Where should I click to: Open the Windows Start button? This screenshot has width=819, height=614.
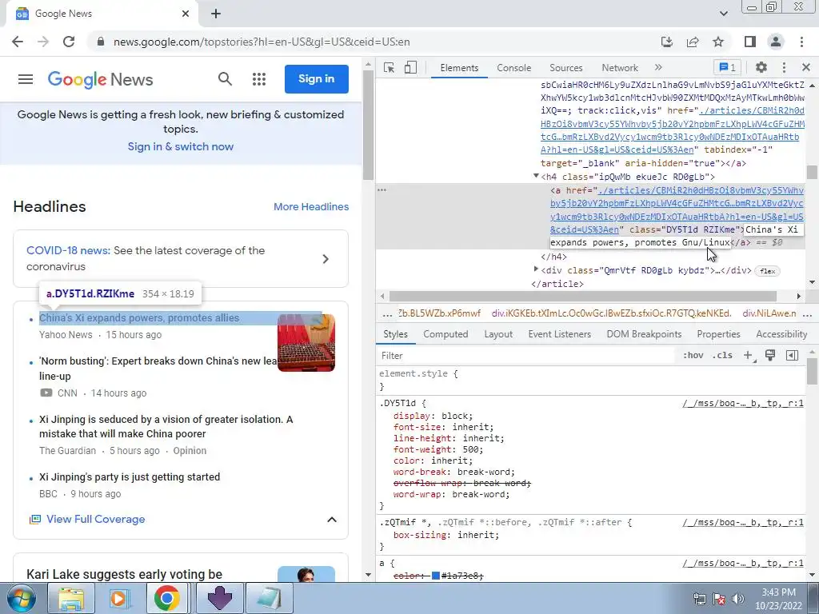[x=21, y=598]
